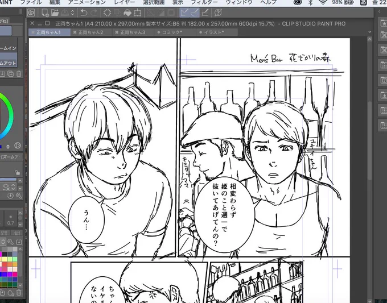Image resolution: width=387 pixels, height=303 pixels.
Task: Click the Redo arrow icon
Action: point(94,13)
